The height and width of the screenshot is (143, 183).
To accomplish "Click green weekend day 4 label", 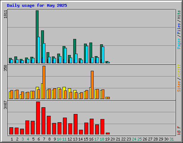I will [28, 139].
